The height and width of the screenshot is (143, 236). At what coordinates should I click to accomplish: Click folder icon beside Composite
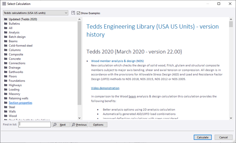pos(6,54)
